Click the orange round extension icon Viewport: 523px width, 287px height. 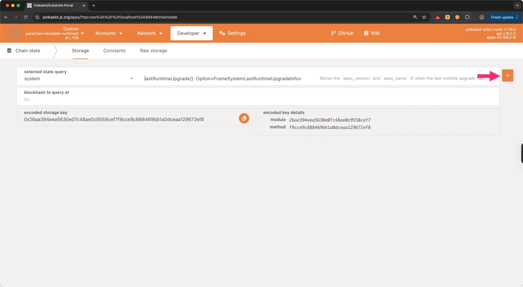tap(457, 17)
